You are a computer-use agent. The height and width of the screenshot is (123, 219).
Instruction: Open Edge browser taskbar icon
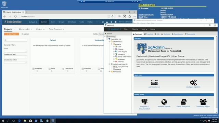click(x=19, y=121)
